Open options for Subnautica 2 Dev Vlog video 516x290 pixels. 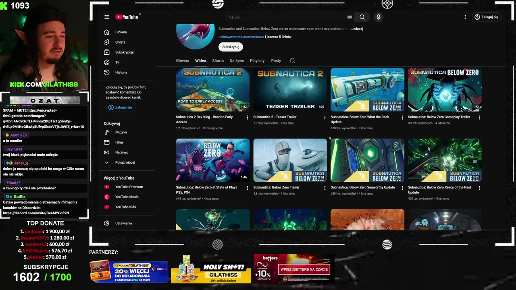point(248,117)
